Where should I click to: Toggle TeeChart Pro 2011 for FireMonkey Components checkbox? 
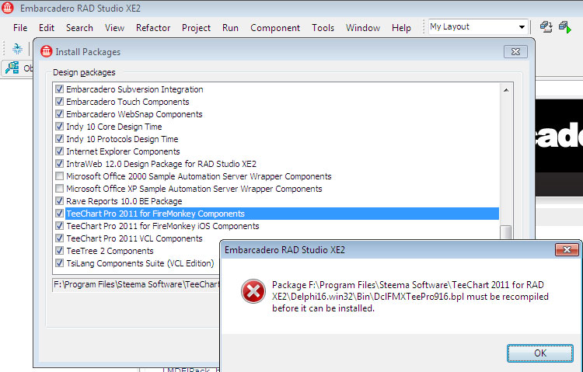click(59, 214)
